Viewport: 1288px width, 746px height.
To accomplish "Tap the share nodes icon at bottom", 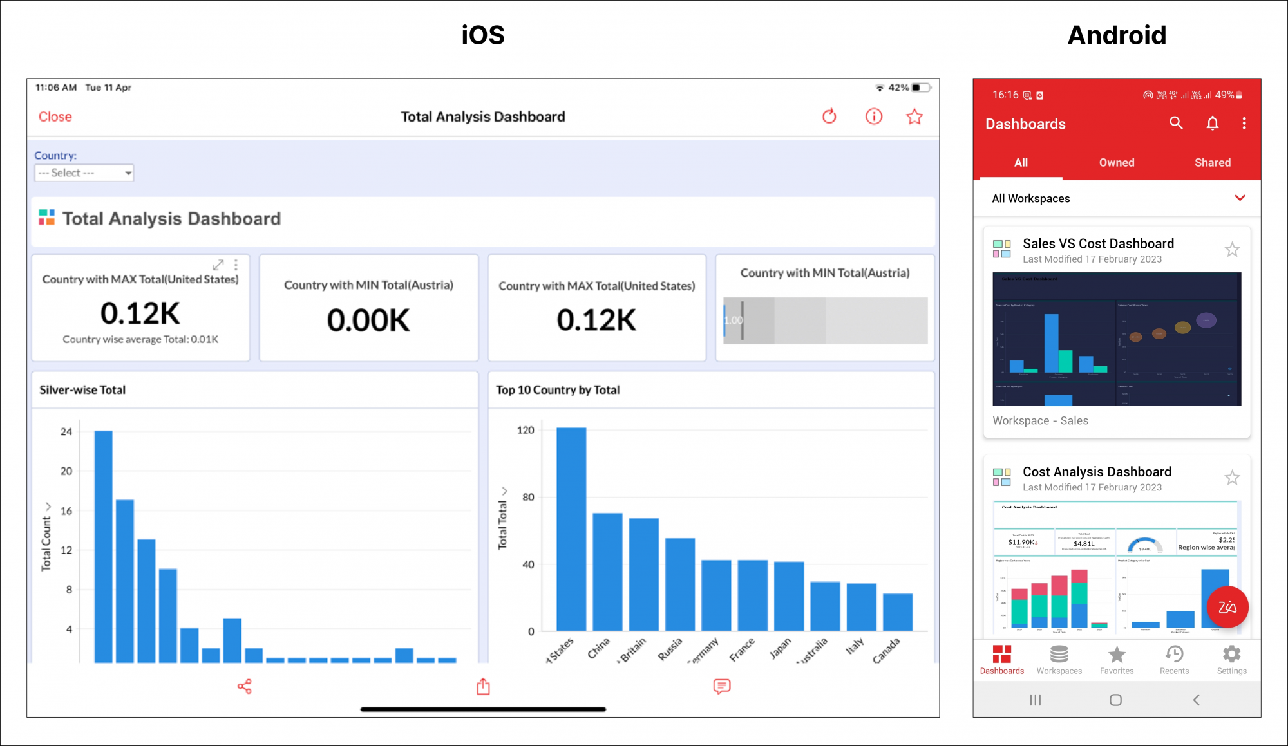I will pyautogui.click(x=245, y=686).
